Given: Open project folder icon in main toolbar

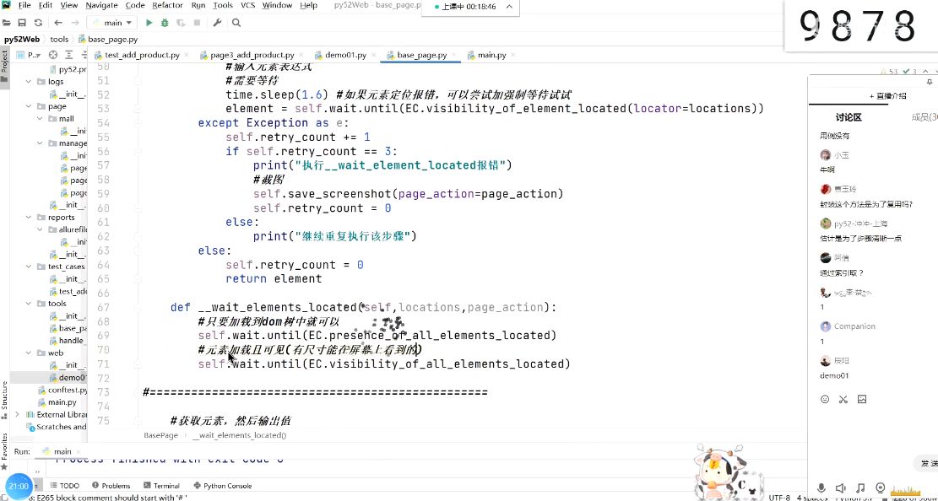Looking at the screenshot, I should coord(7,23).
